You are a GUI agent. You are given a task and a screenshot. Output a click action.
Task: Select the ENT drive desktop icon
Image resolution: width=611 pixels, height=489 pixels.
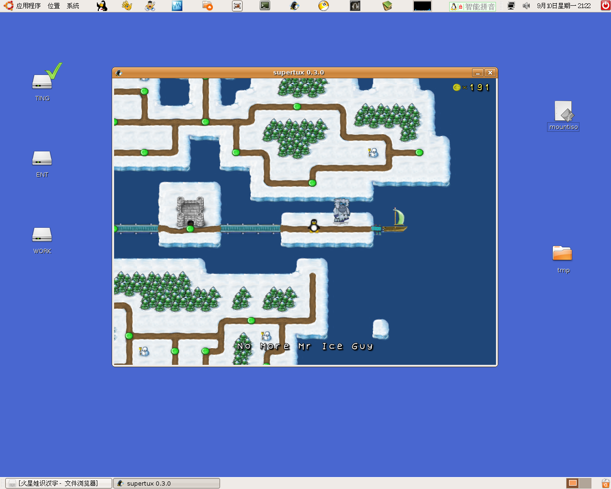click(42, 164)
